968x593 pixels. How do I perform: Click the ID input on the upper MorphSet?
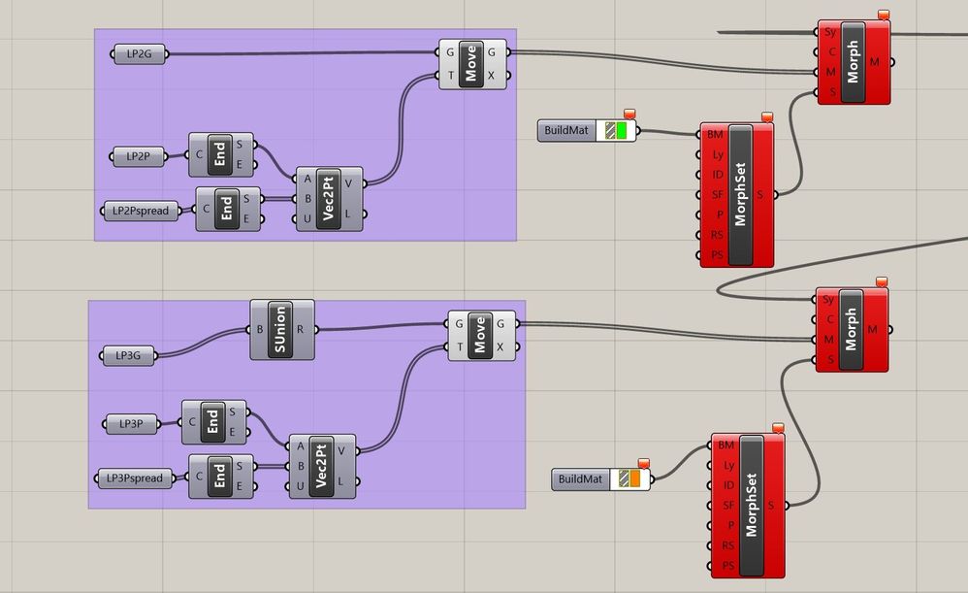click(718, 175)
